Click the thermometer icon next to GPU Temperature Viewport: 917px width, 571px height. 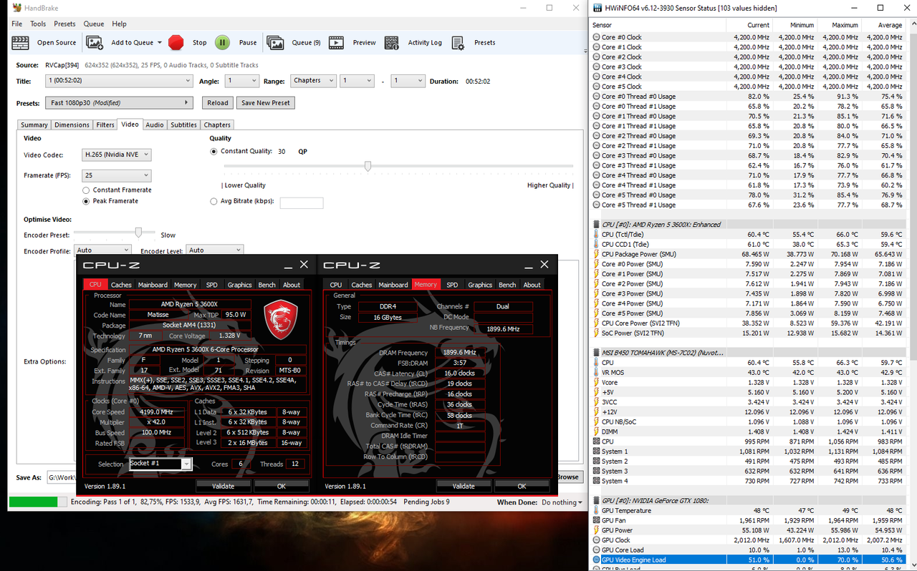tap(597, 511)
